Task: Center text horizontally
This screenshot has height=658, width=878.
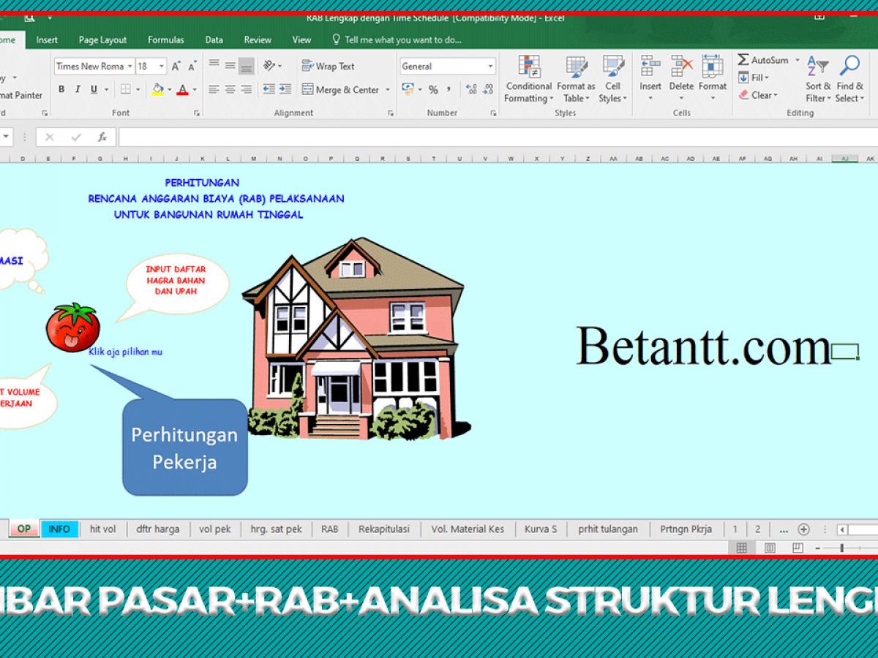Action: click(230, 90)
